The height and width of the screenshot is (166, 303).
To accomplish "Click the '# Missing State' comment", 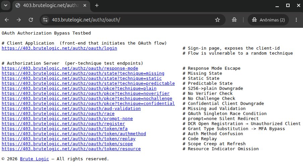I will tap(202, 73).
